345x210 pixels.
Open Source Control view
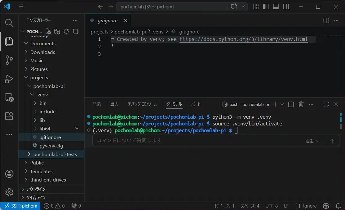click(x=9, y=60)
